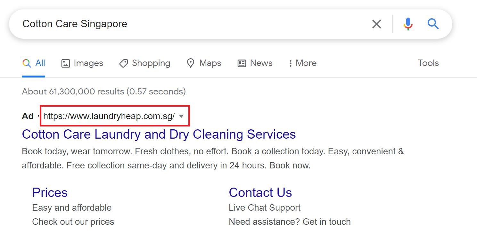Click the laundryheap.com.sg ad URL

coord(109,116)
